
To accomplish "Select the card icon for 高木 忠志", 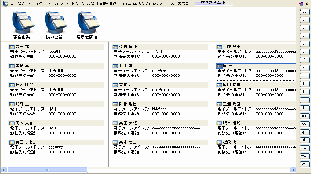I will (x=115, y=142).
